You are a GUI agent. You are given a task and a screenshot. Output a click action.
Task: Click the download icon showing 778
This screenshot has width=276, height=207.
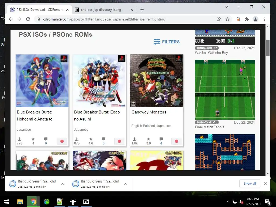[20, 139]
